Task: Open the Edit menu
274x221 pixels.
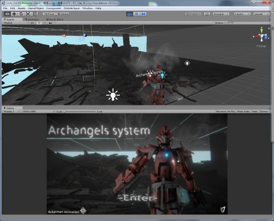Action: point(13,8)
